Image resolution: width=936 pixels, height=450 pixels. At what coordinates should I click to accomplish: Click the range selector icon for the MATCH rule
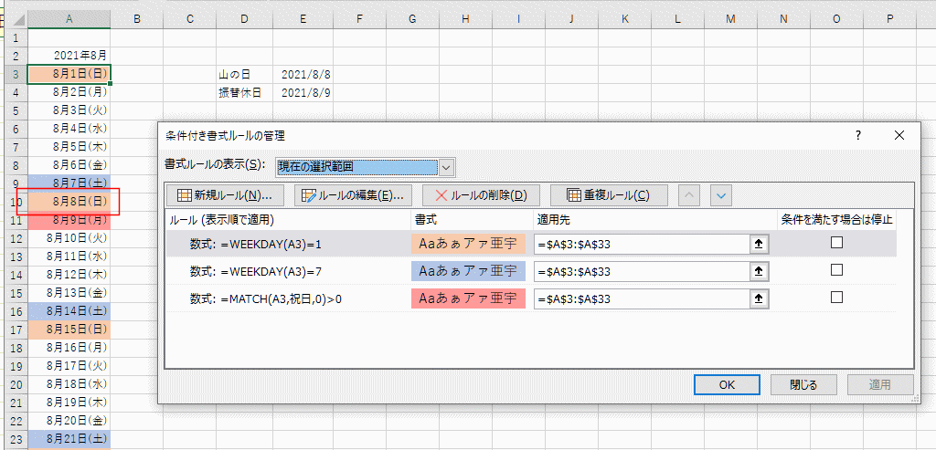[x=760, y=298]
